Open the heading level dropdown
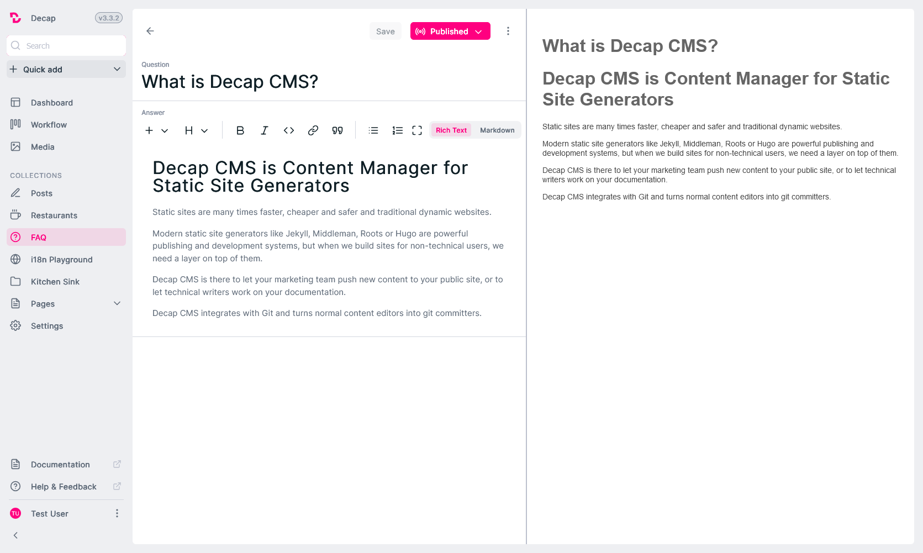The height and width of the screenshot is (553, 923). coord(196,130)
